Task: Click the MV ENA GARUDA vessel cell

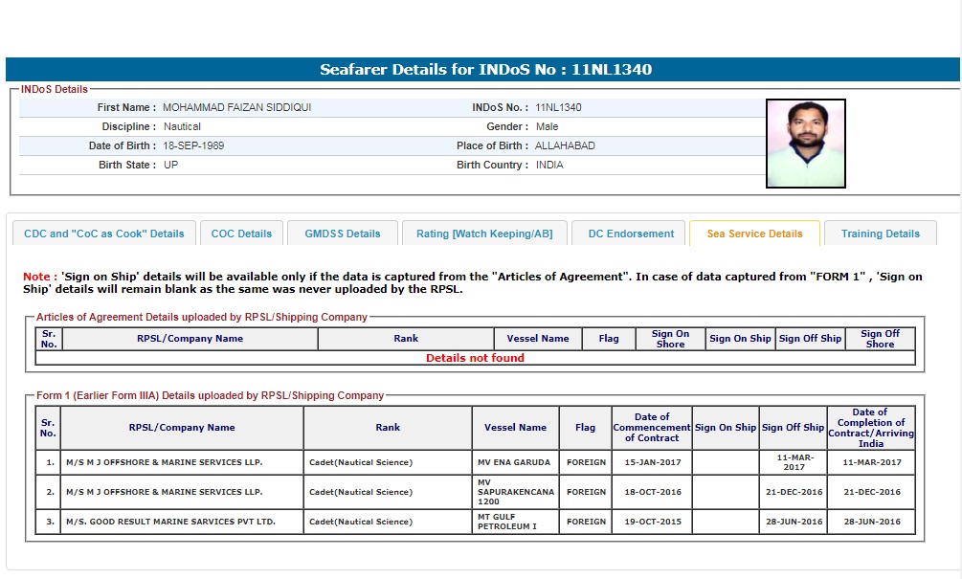Action: 514,462
